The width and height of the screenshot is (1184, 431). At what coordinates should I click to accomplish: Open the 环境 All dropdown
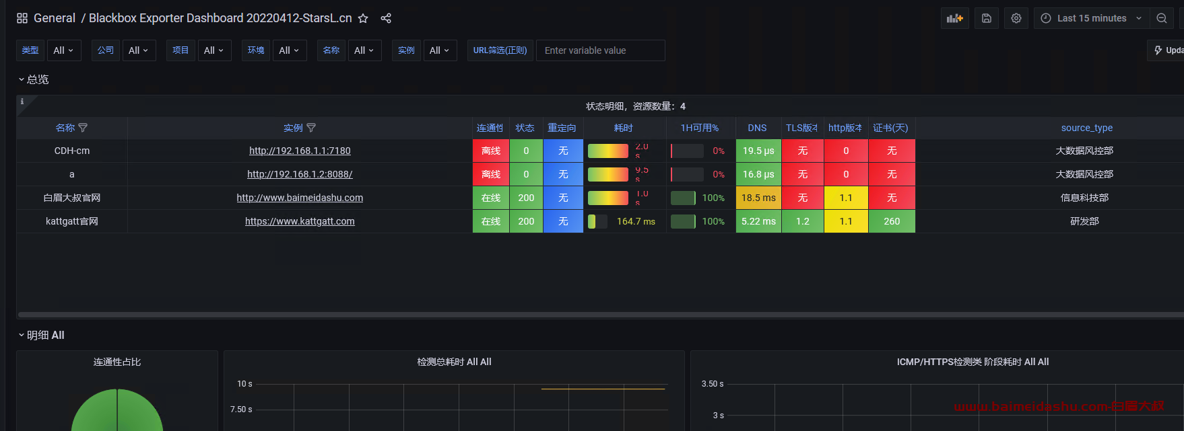(290, 50)
